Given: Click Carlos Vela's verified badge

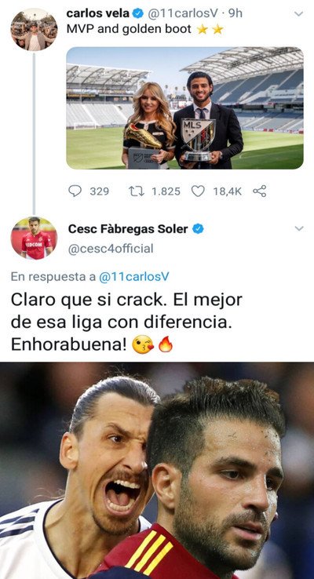Looking at the screenshot, I should 138,13.
